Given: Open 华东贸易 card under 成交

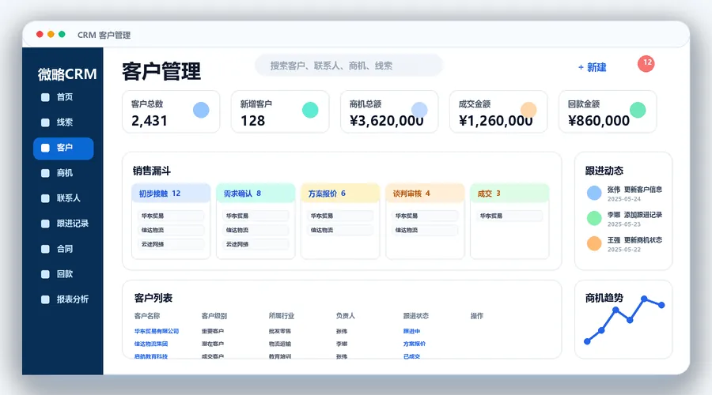Looking at the screenshot, I should point(509,216).
